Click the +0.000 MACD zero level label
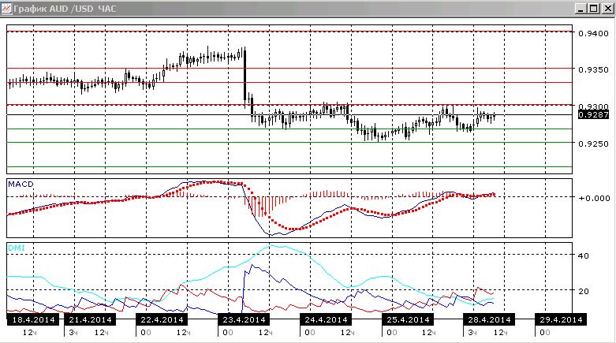The width and height of the screenshot is (616, 343). (594, 198)
